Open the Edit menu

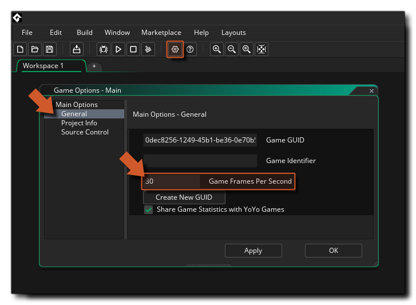[x=56, y=33]
